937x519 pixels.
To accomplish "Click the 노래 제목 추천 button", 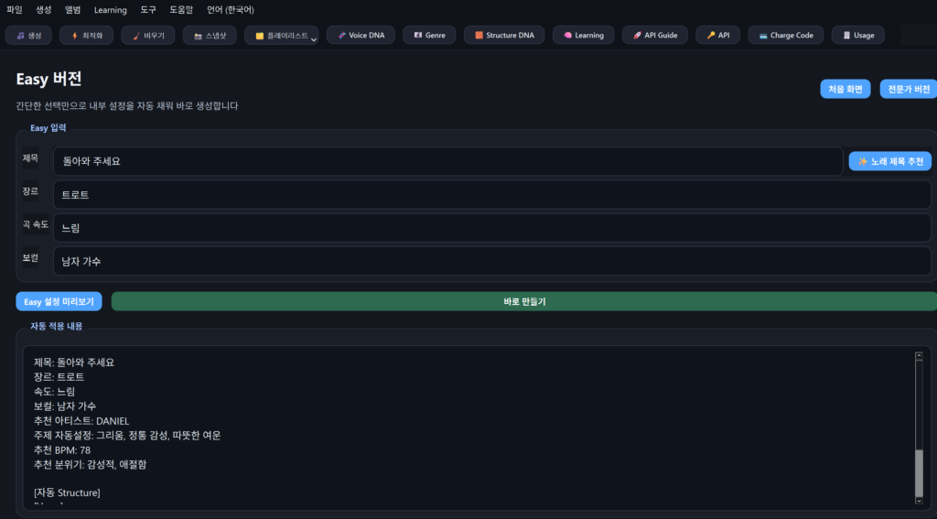I will (x=889, y=161).
